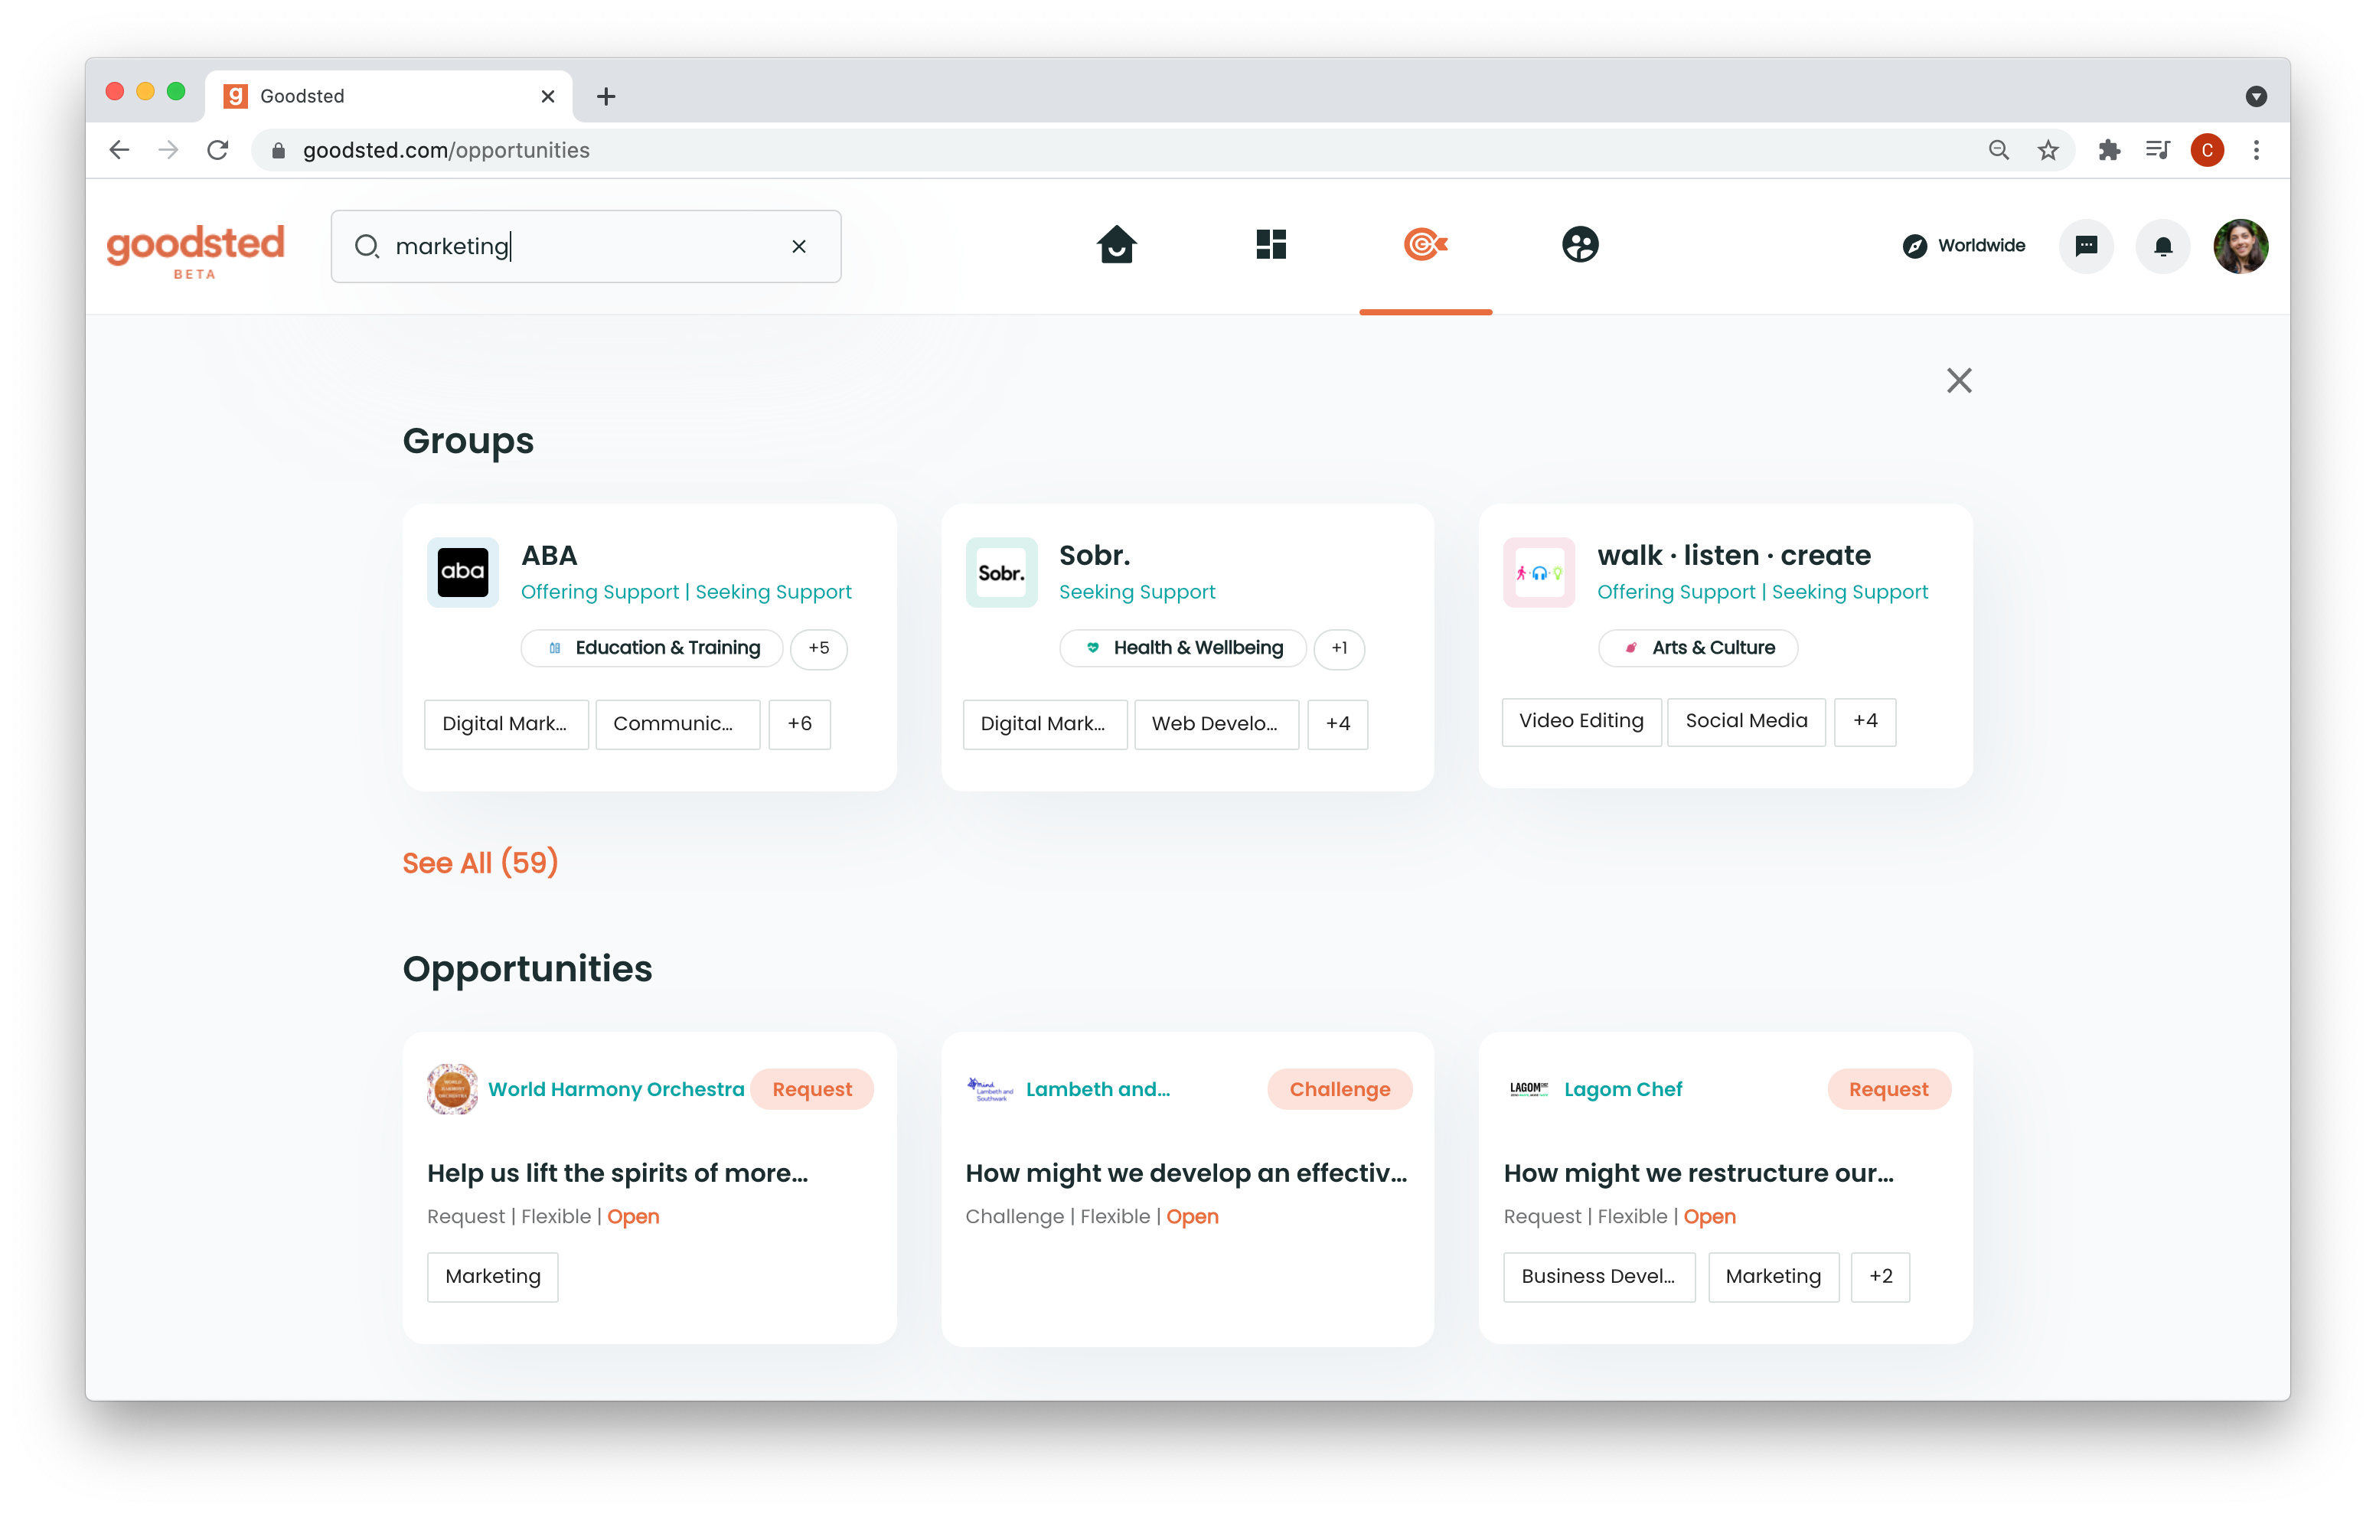Open How might we restructure opportunity
Screen dimensions: 2376x1514
[x=1699, y=1173]
